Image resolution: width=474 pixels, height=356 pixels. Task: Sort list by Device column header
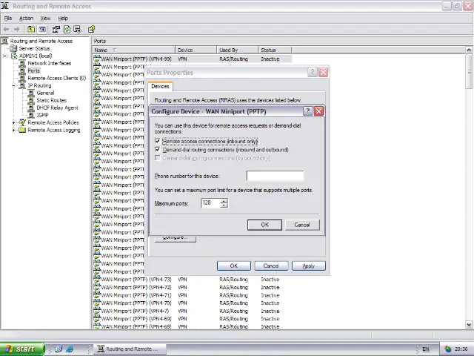coord(196,50)
